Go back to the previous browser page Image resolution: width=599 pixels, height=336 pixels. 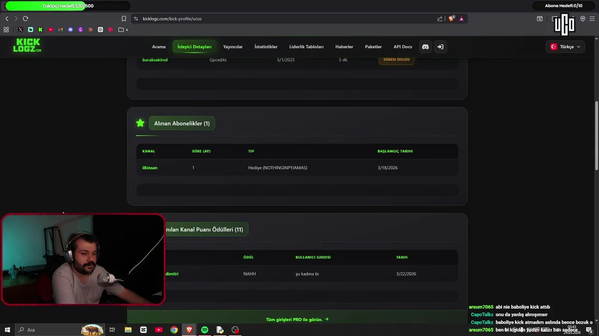pyautogui.click(x=7, y=19)
